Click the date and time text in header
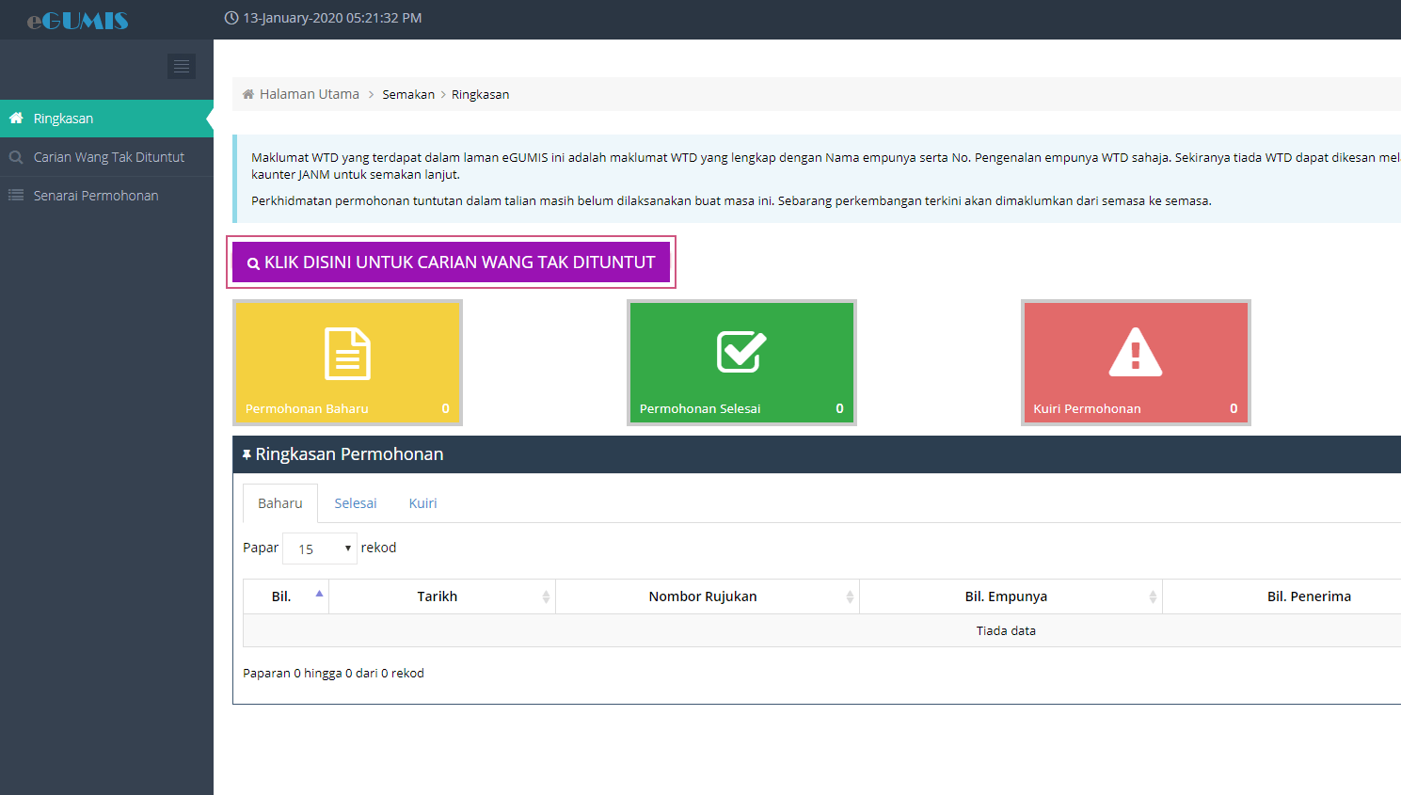 [332, 18]
